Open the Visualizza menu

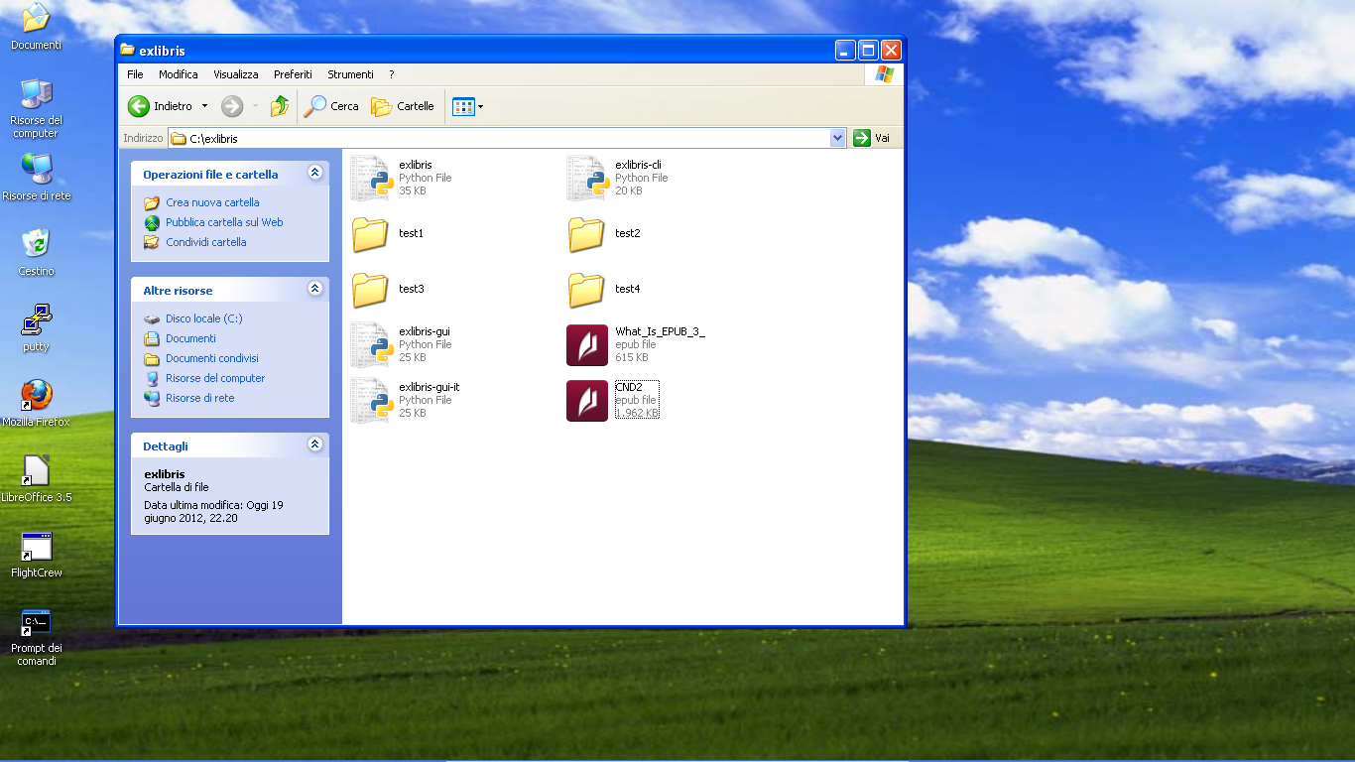tap(236, 74)
